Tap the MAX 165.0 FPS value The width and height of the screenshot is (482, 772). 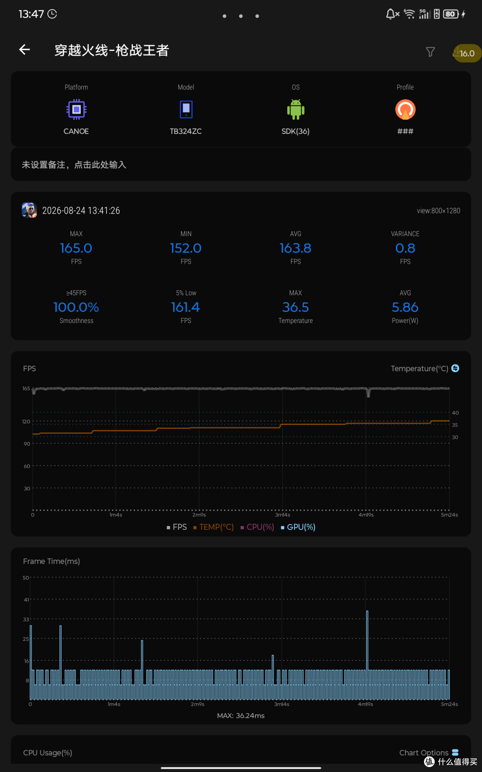pos(76,248)
